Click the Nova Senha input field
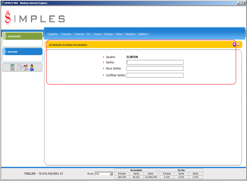247x181 pixels. (155, 68)
